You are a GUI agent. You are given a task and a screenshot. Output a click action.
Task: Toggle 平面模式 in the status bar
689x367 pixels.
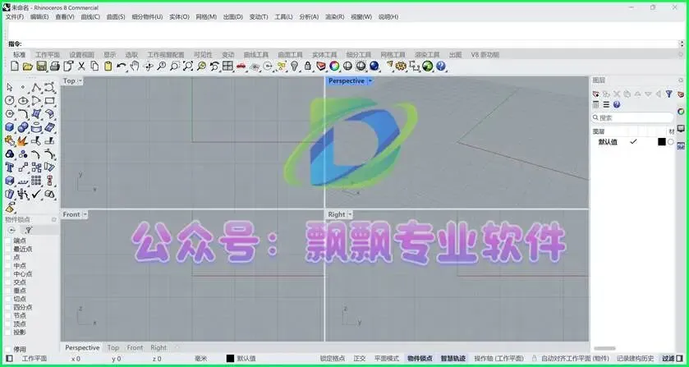[386, 359]
